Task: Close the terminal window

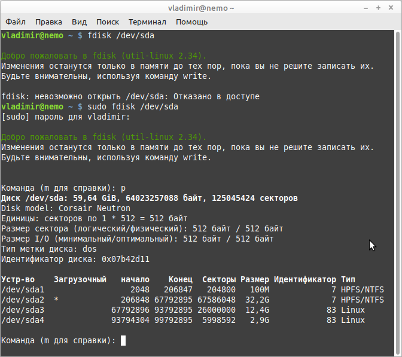Action: pos(391,8)
